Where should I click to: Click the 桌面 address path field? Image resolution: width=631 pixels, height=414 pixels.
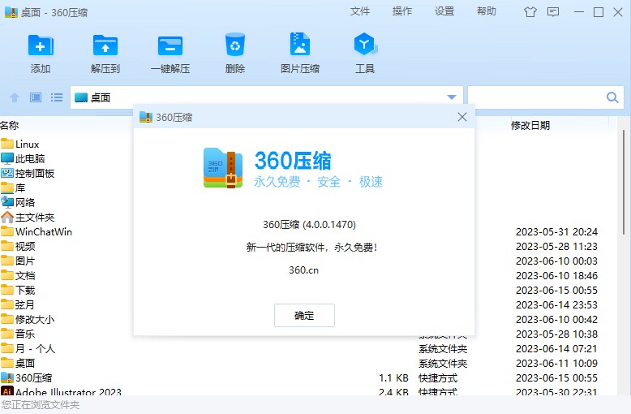pos(258,97)
